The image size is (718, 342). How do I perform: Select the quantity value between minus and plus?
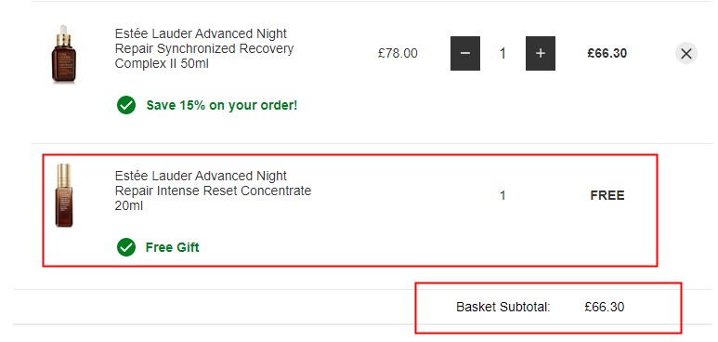coord(503,54)
